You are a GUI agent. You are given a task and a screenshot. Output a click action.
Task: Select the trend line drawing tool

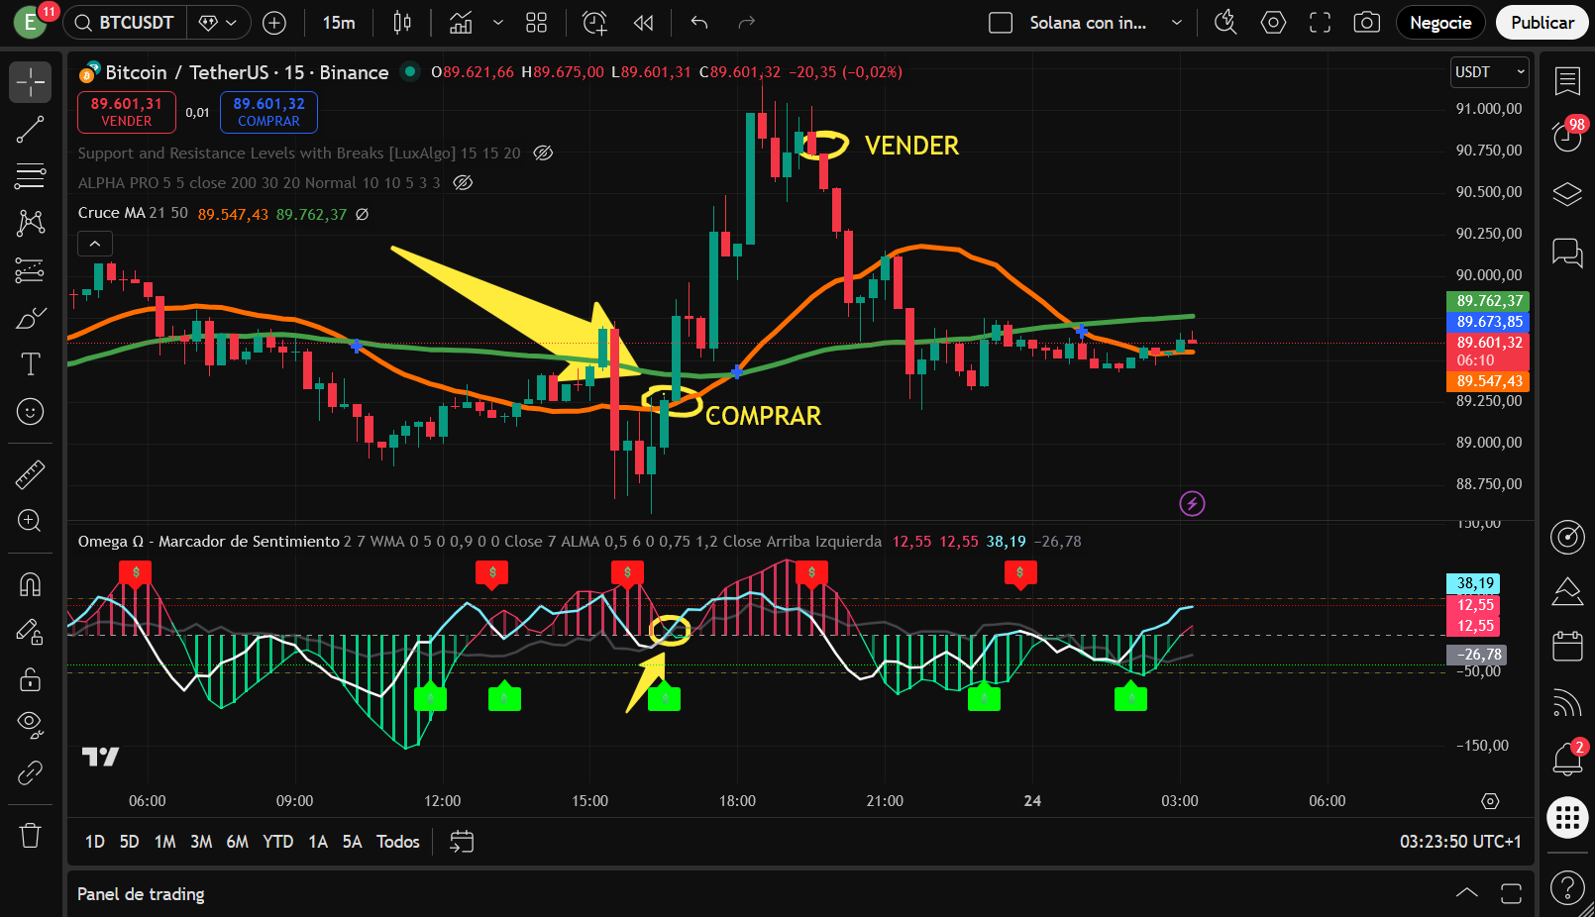tap(30, 129)
